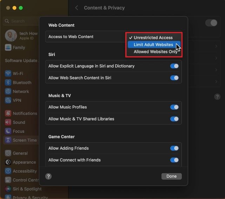Turn off Allow Adding Friends
This screenshot has width=225, height=199.
click(x=174, y=148)
